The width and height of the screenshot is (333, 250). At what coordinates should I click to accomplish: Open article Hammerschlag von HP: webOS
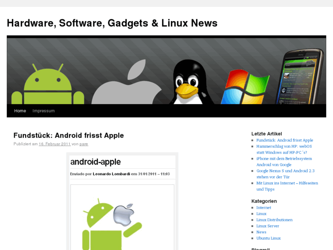pyautogui.click(x=284, y=150)
